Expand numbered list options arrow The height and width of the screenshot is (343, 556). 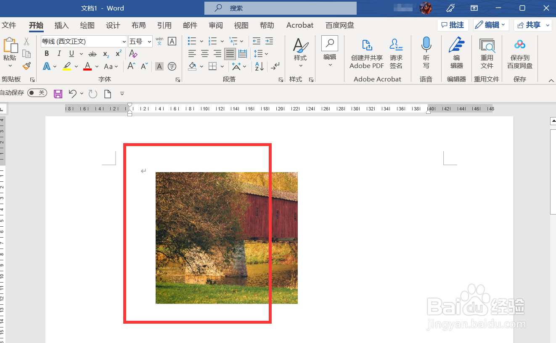pos(222,41)
